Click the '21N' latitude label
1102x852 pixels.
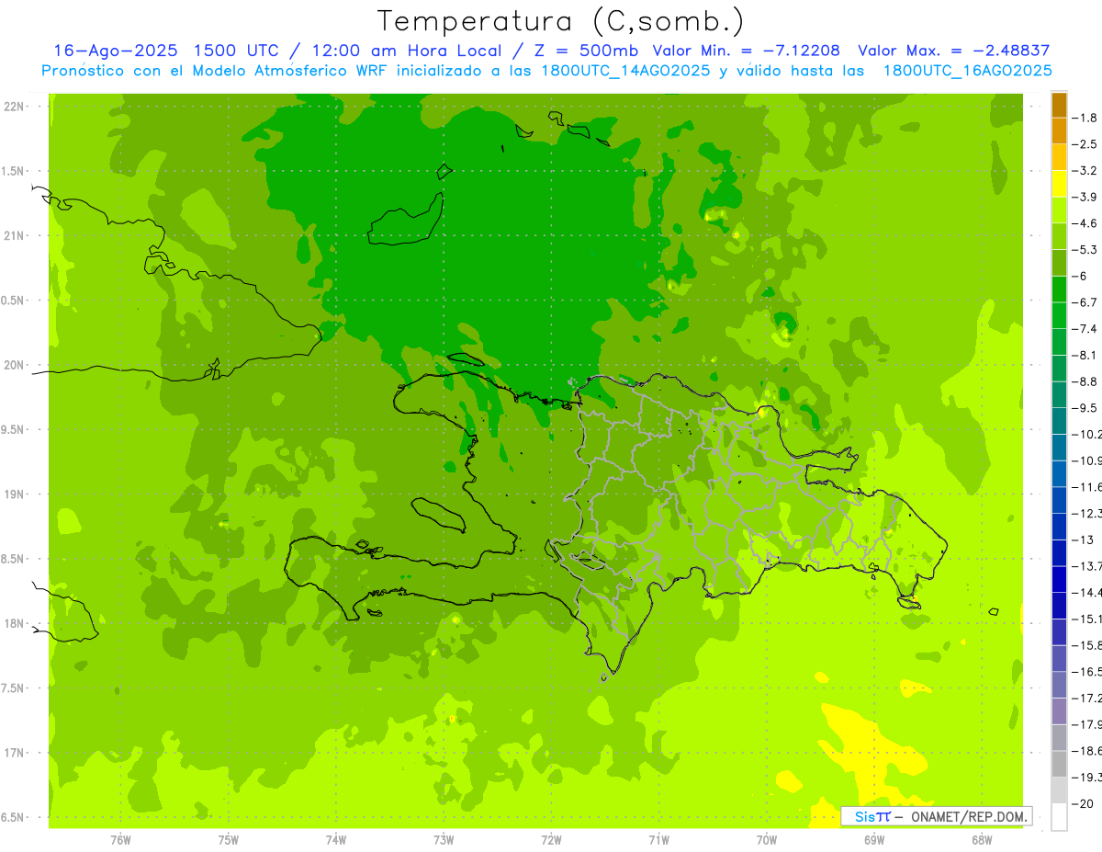14,235
